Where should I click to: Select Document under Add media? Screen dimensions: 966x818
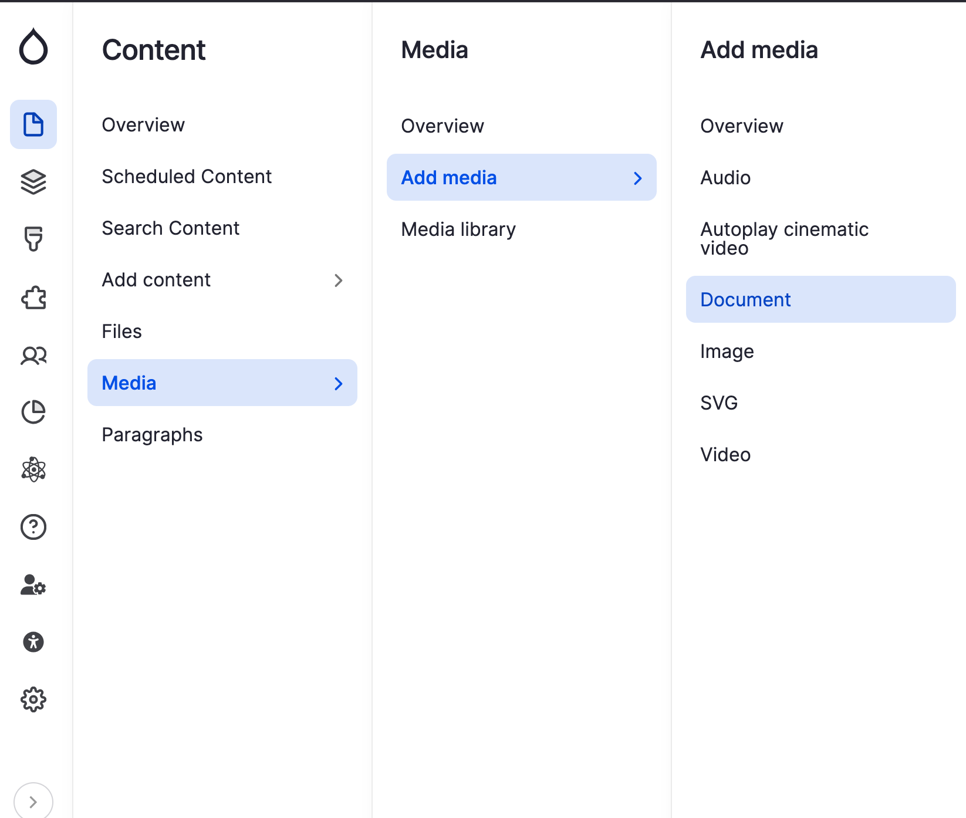tap(745, 300)
